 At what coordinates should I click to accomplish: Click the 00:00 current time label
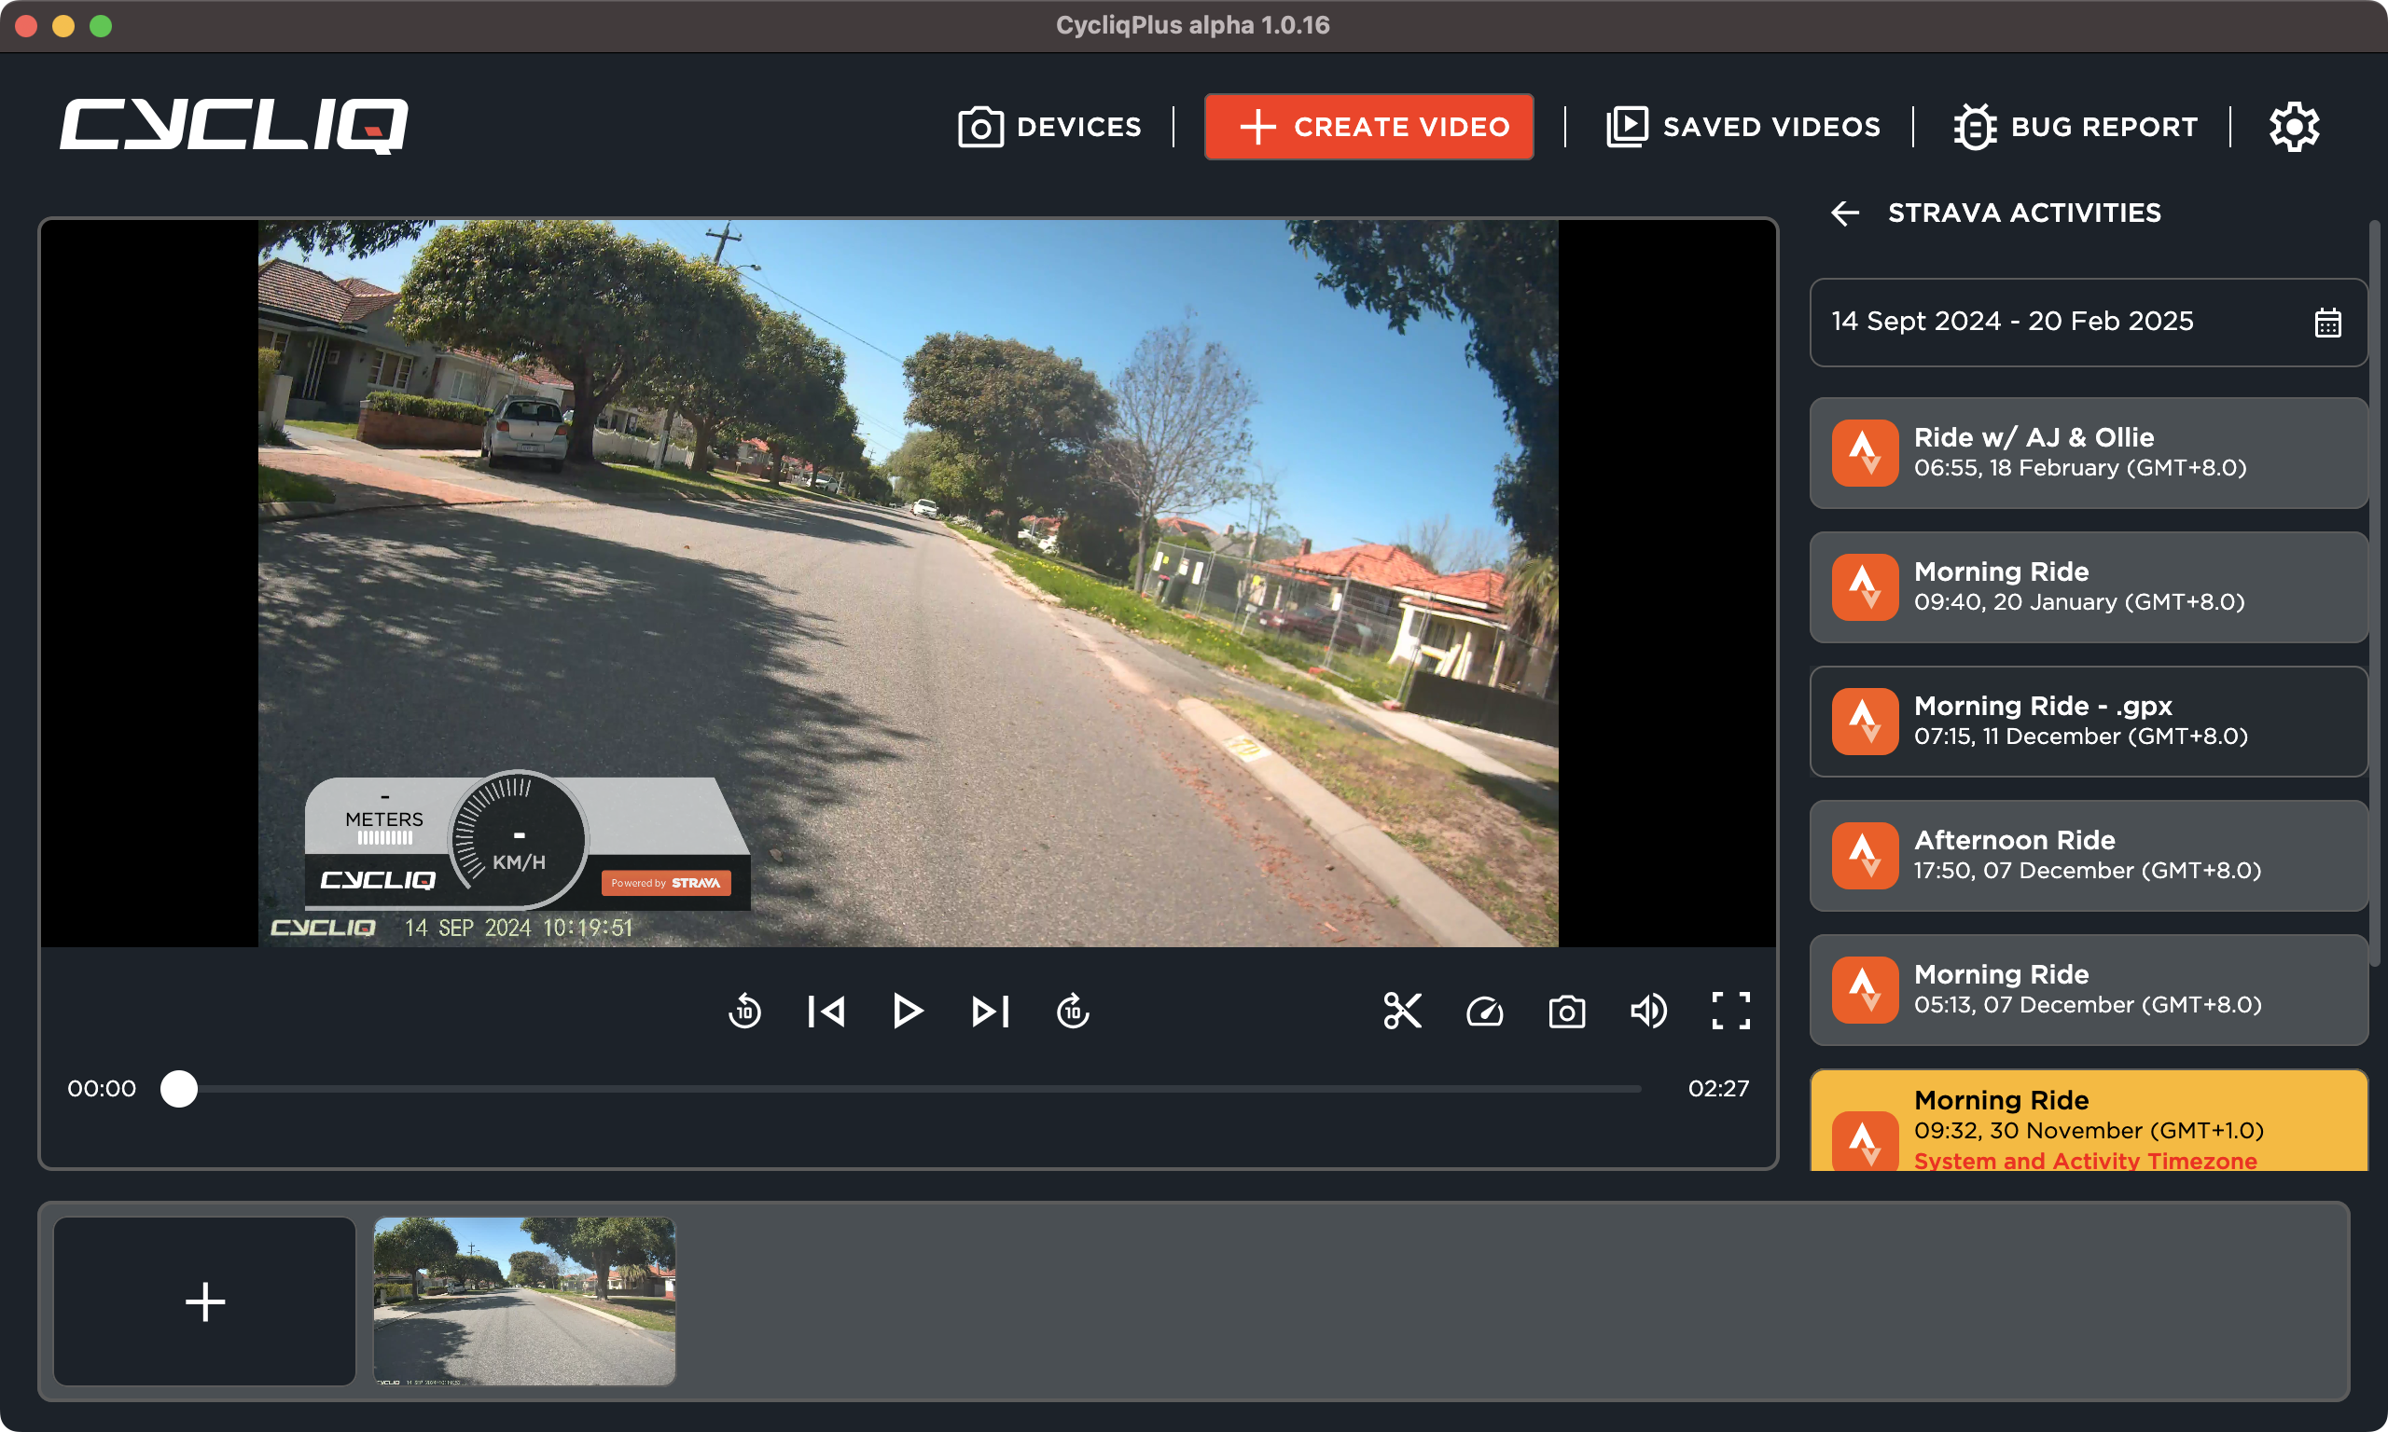click(102, 1089)
